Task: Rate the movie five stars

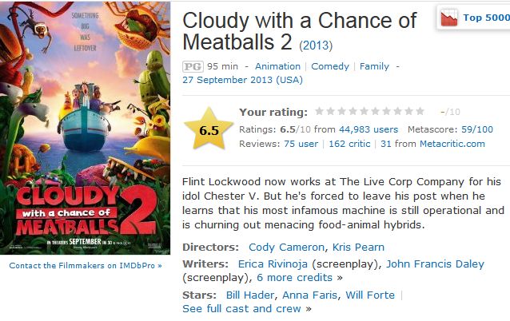Action: (x=365, y=112)
